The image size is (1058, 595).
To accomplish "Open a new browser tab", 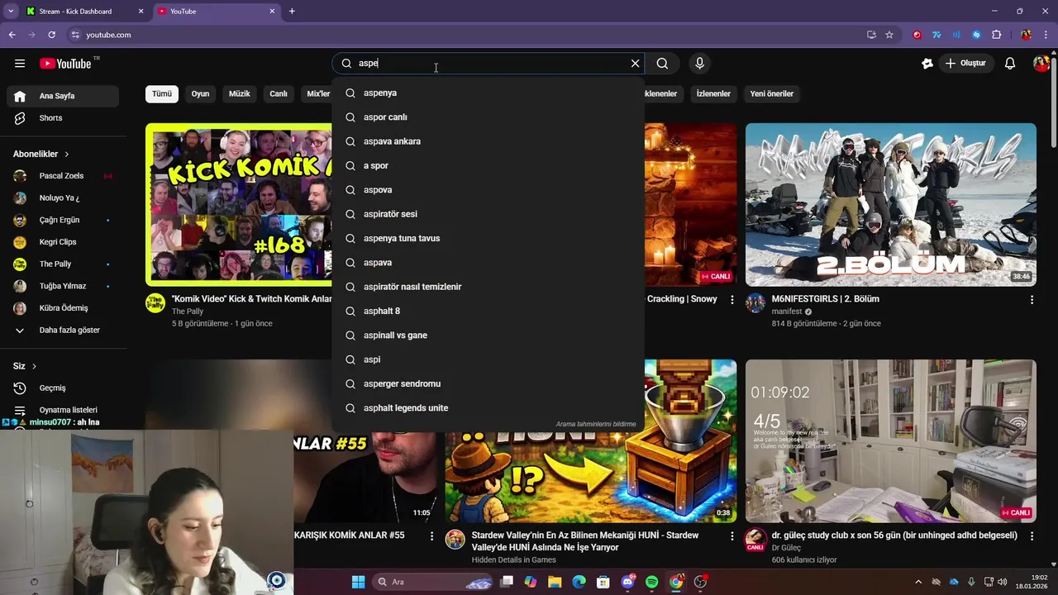I will pyautogui.click(x=292, y=12).
